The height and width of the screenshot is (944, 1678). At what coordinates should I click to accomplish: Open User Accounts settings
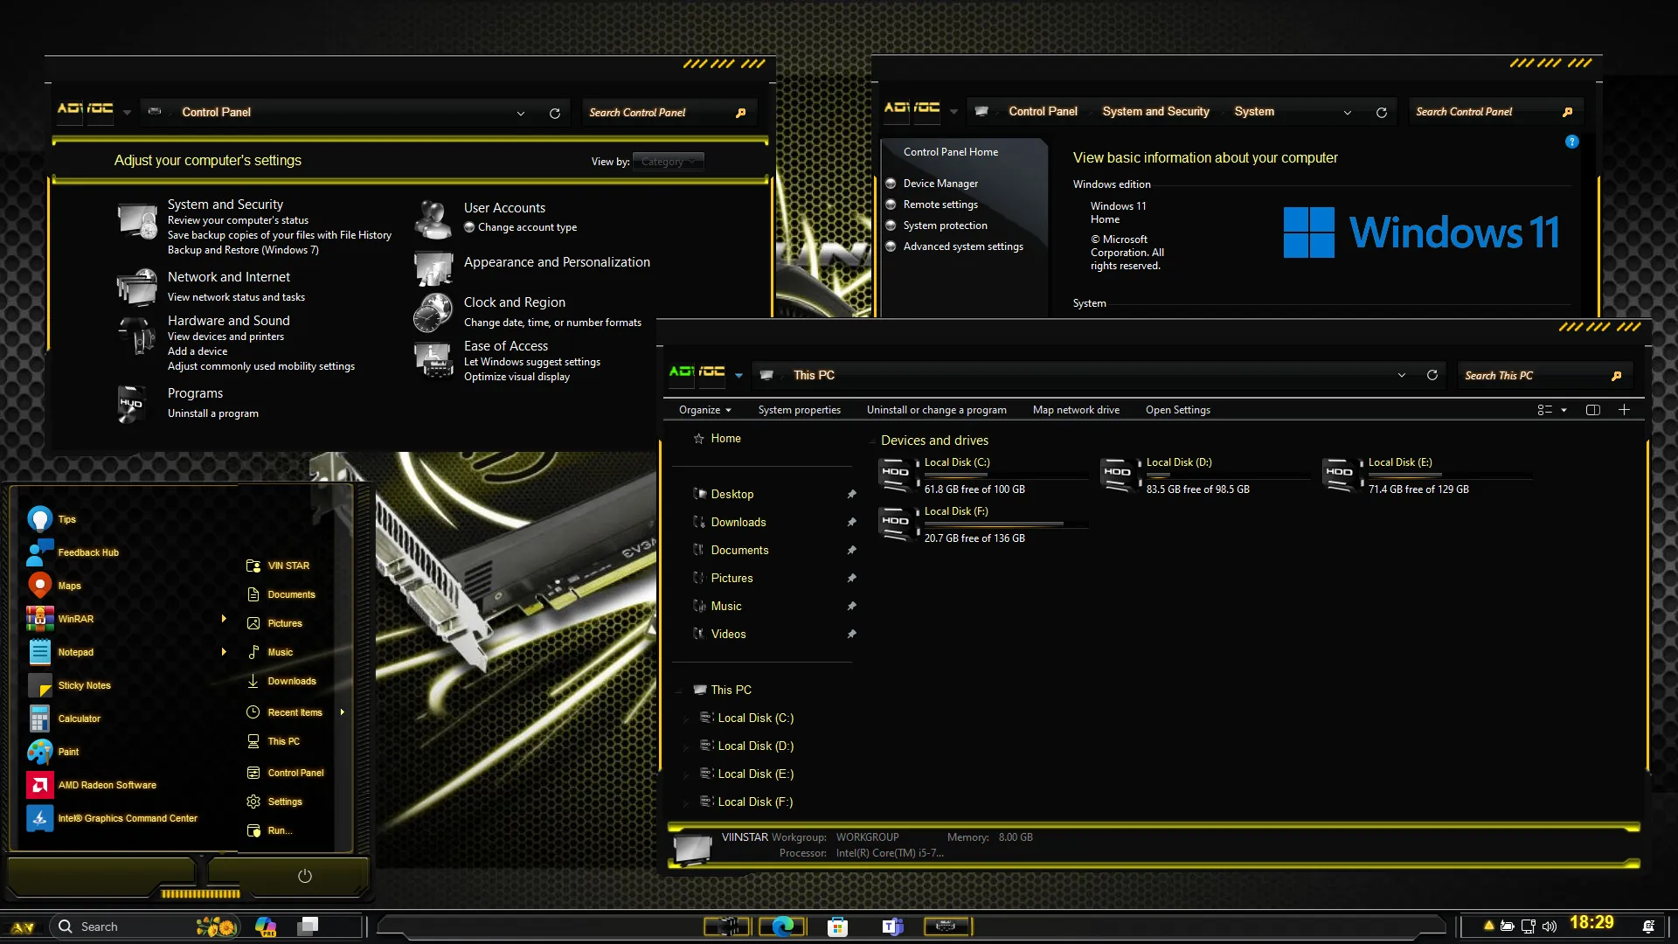pos(504,207)
